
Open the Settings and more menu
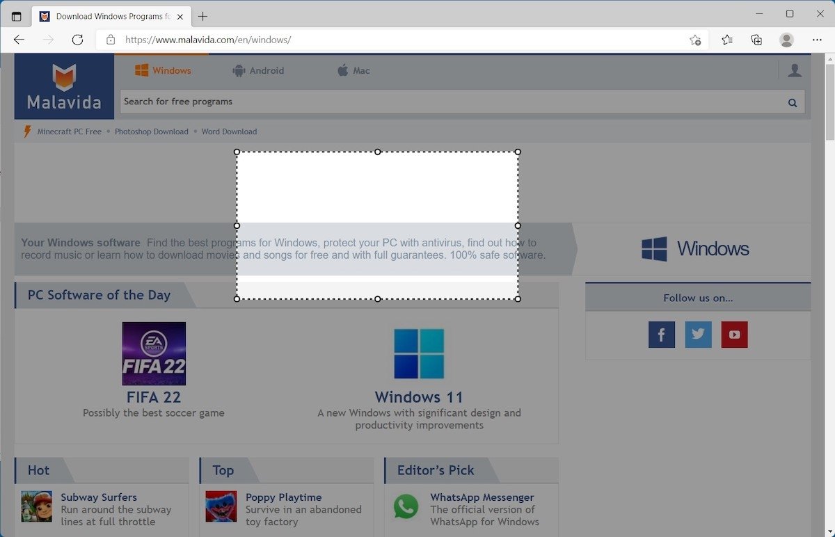tap(817, 40)
